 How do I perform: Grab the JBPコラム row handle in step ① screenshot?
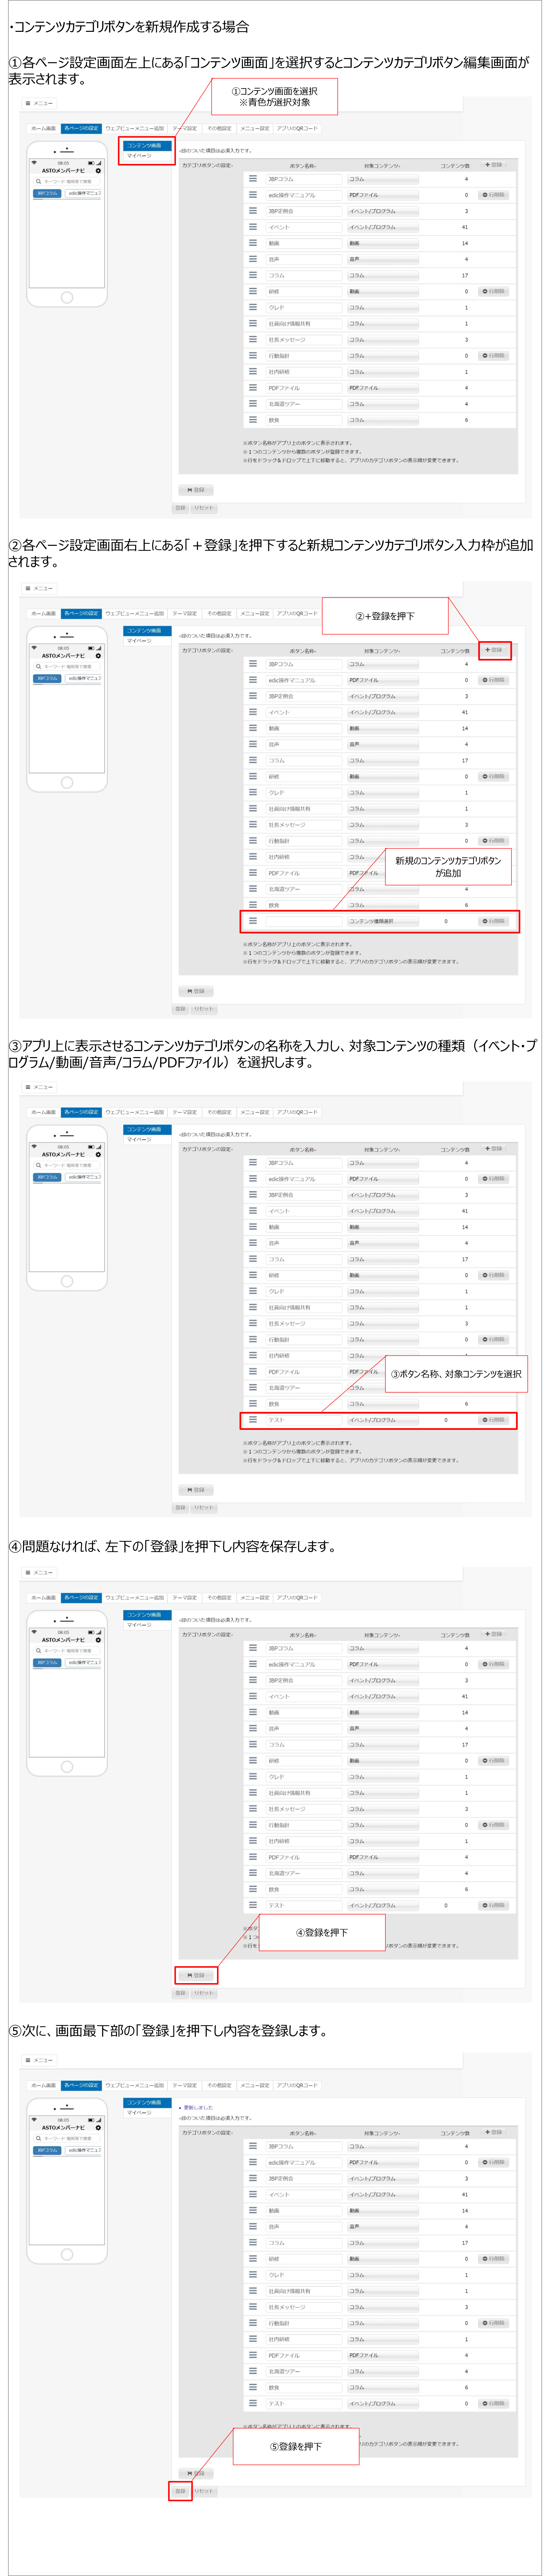point(253,179)
